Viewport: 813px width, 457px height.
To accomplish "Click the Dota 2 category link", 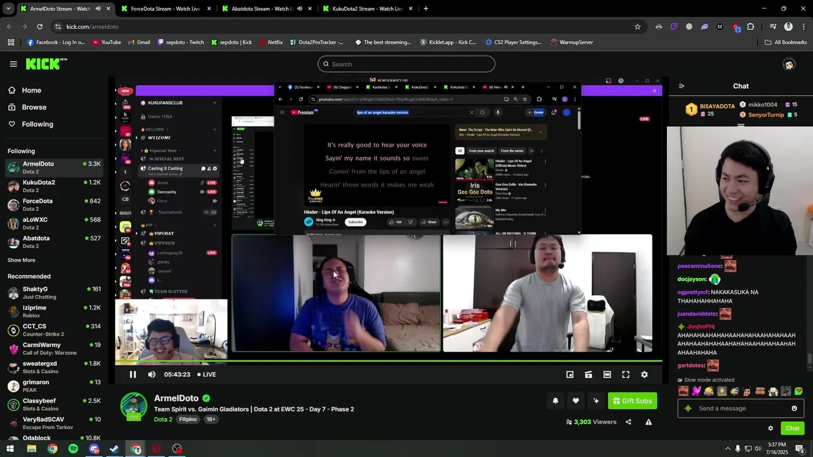I will [x=163, y=420].
